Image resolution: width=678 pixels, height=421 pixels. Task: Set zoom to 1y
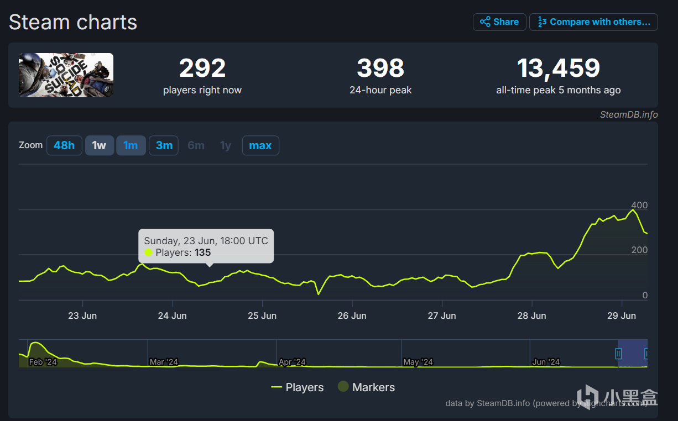226,145
